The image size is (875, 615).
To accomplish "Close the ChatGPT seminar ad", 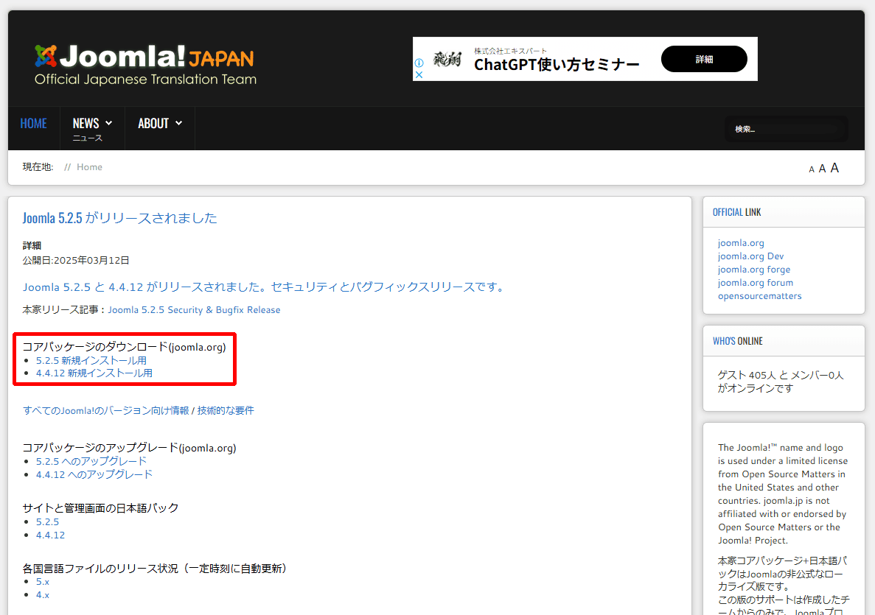I will [x=419, y=74].
